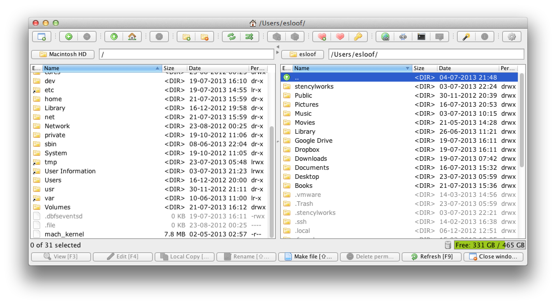
Task: Click the grey Stop toolbar button
Action: [x=159, y=37]
